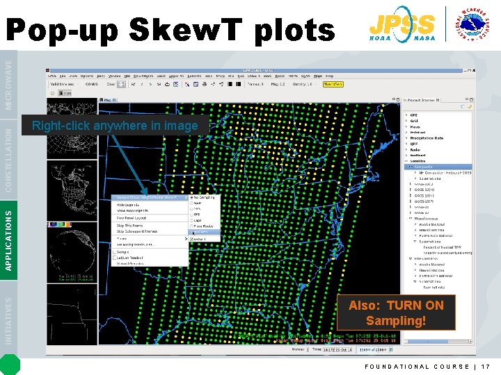Collapse the Satellite tree node
Image resolution: width=501 pixels, height=375 pixels.
tap(406, 161)
